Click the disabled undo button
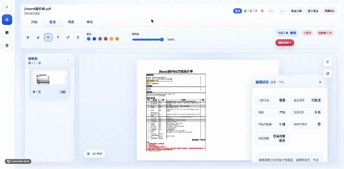Image resolution: width=344 pixels, height=169 pixels. [271, 11]
